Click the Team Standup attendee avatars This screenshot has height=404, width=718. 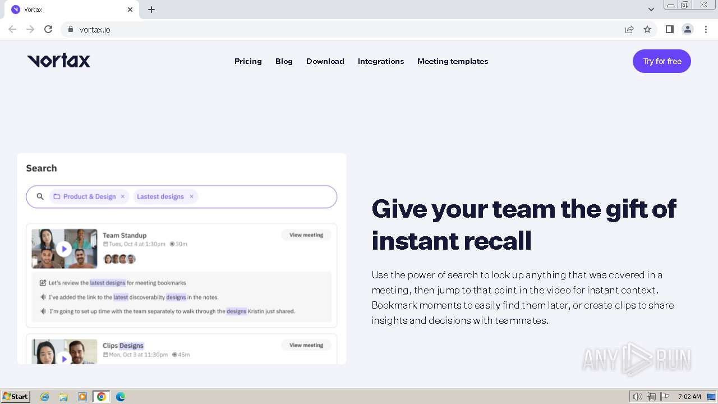tap(119, 259)
